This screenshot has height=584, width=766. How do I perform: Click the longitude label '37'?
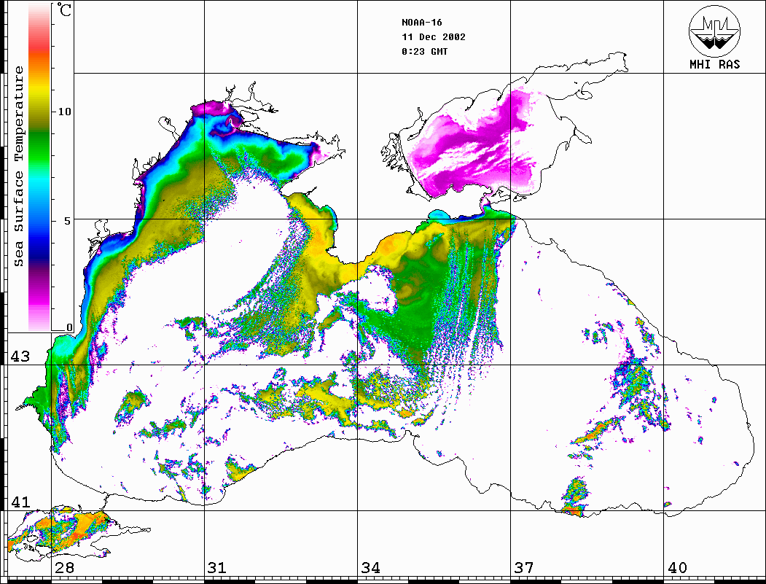pyautogui.click(x=524, y=568)
